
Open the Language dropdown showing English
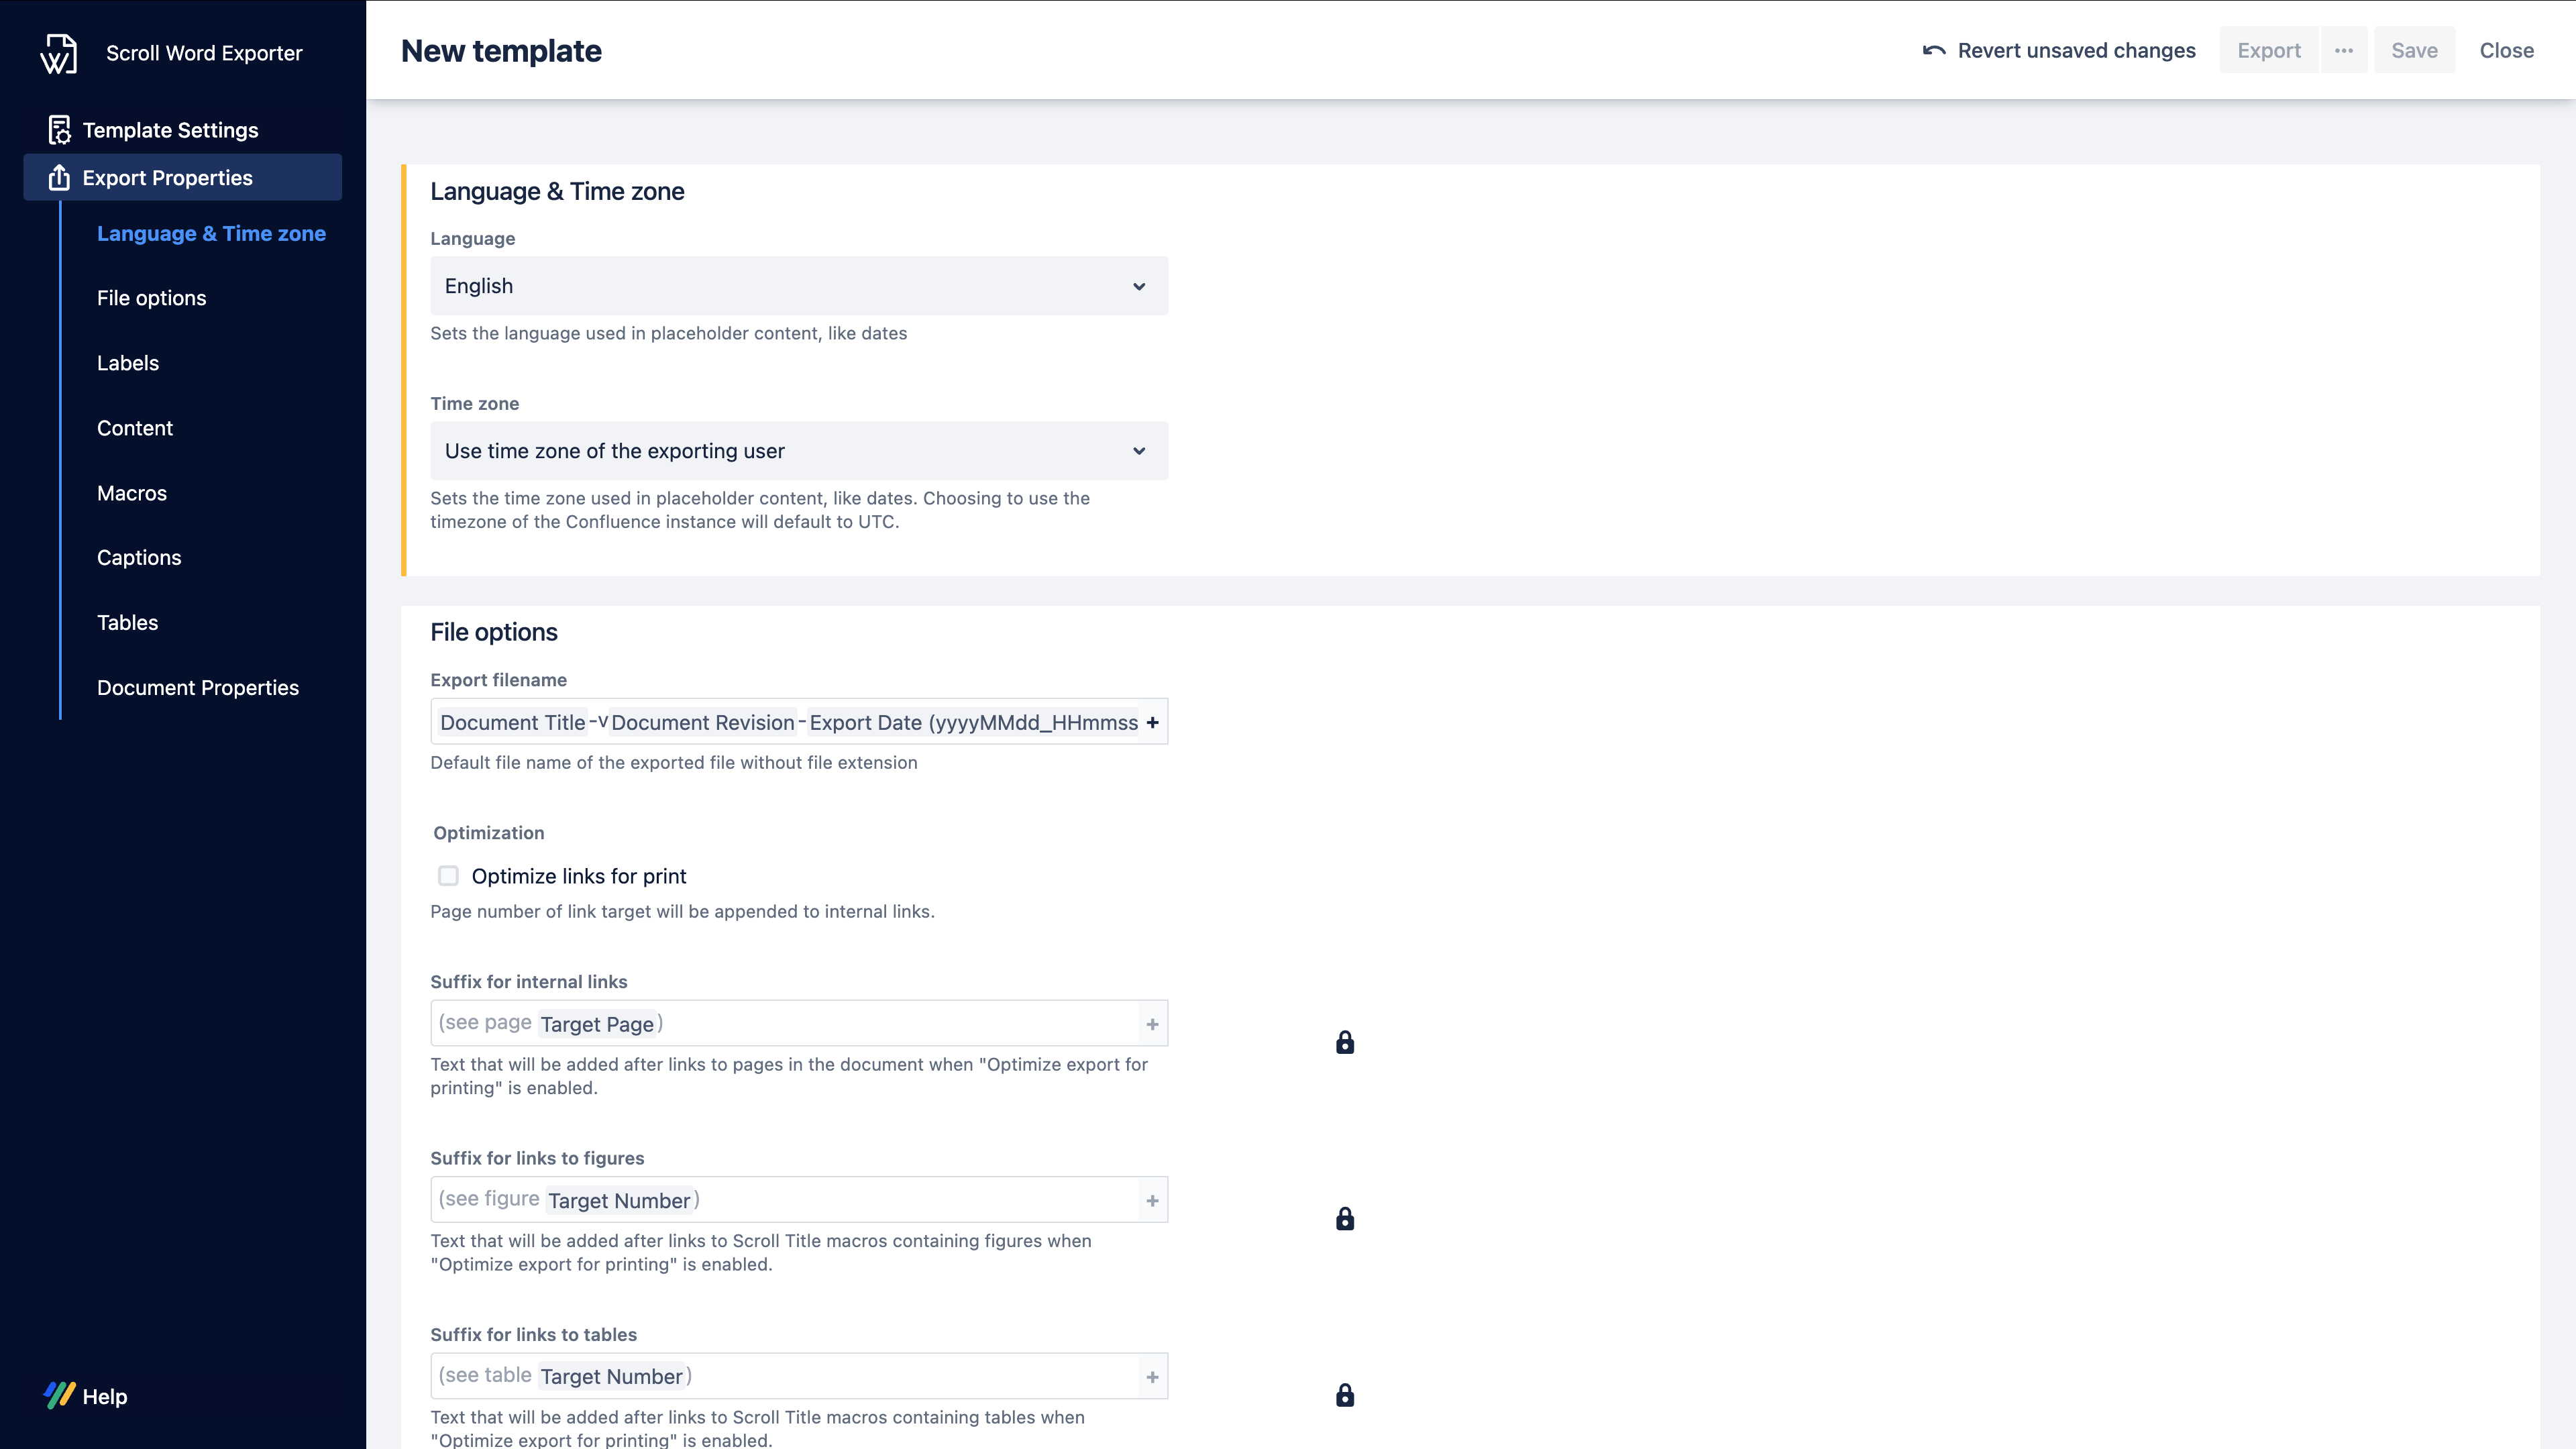[798, 286]
